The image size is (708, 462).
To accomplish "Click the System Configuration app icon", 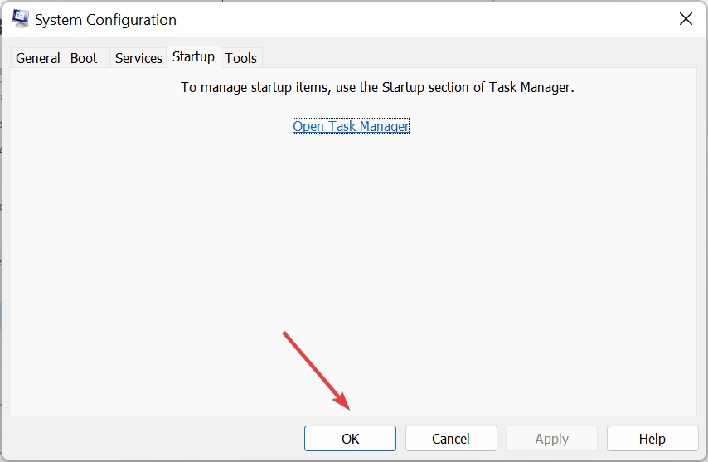I will [x=20, y=19].
